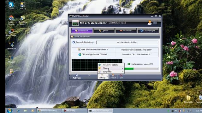Open the Google Chrome desktop shortcut
The image size is (202, 113).
click(11, 20)
